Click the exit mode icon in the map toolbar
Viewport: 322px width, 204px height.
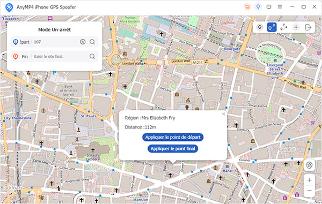pyautogui.click(x=308, y=27)
